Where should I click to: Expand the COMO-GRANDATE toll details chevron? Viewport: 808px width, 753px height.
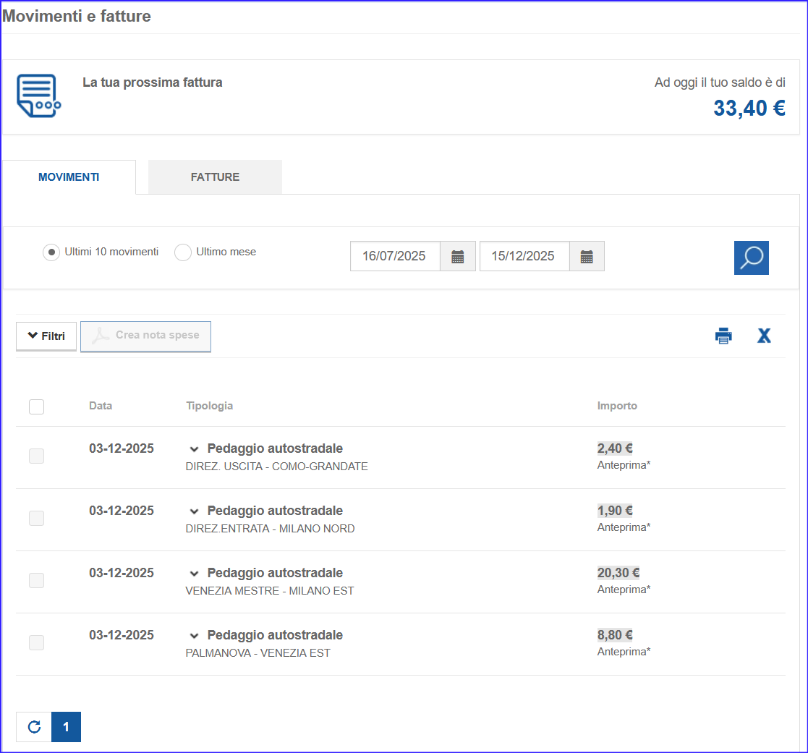point(195,449)
